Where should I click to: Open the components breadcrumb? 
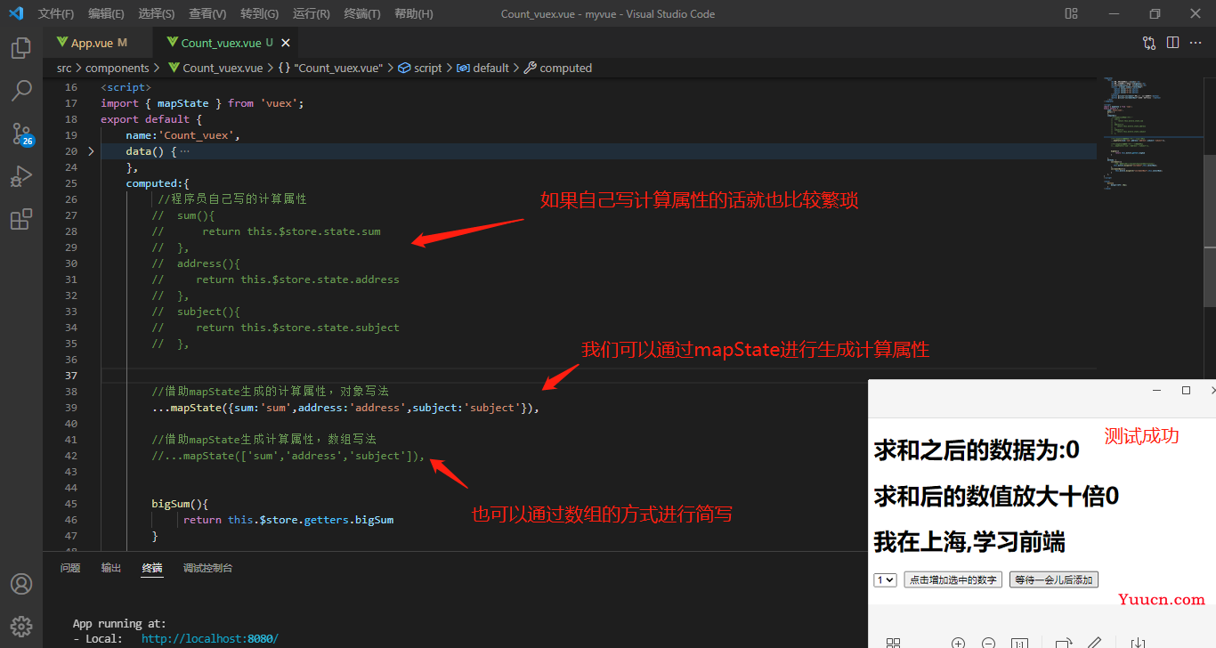118,68
